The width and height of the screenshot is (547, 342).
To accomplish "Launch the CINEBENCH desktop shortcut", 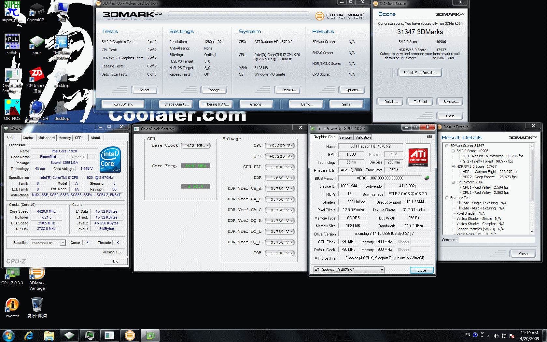I will click(37, 111).
